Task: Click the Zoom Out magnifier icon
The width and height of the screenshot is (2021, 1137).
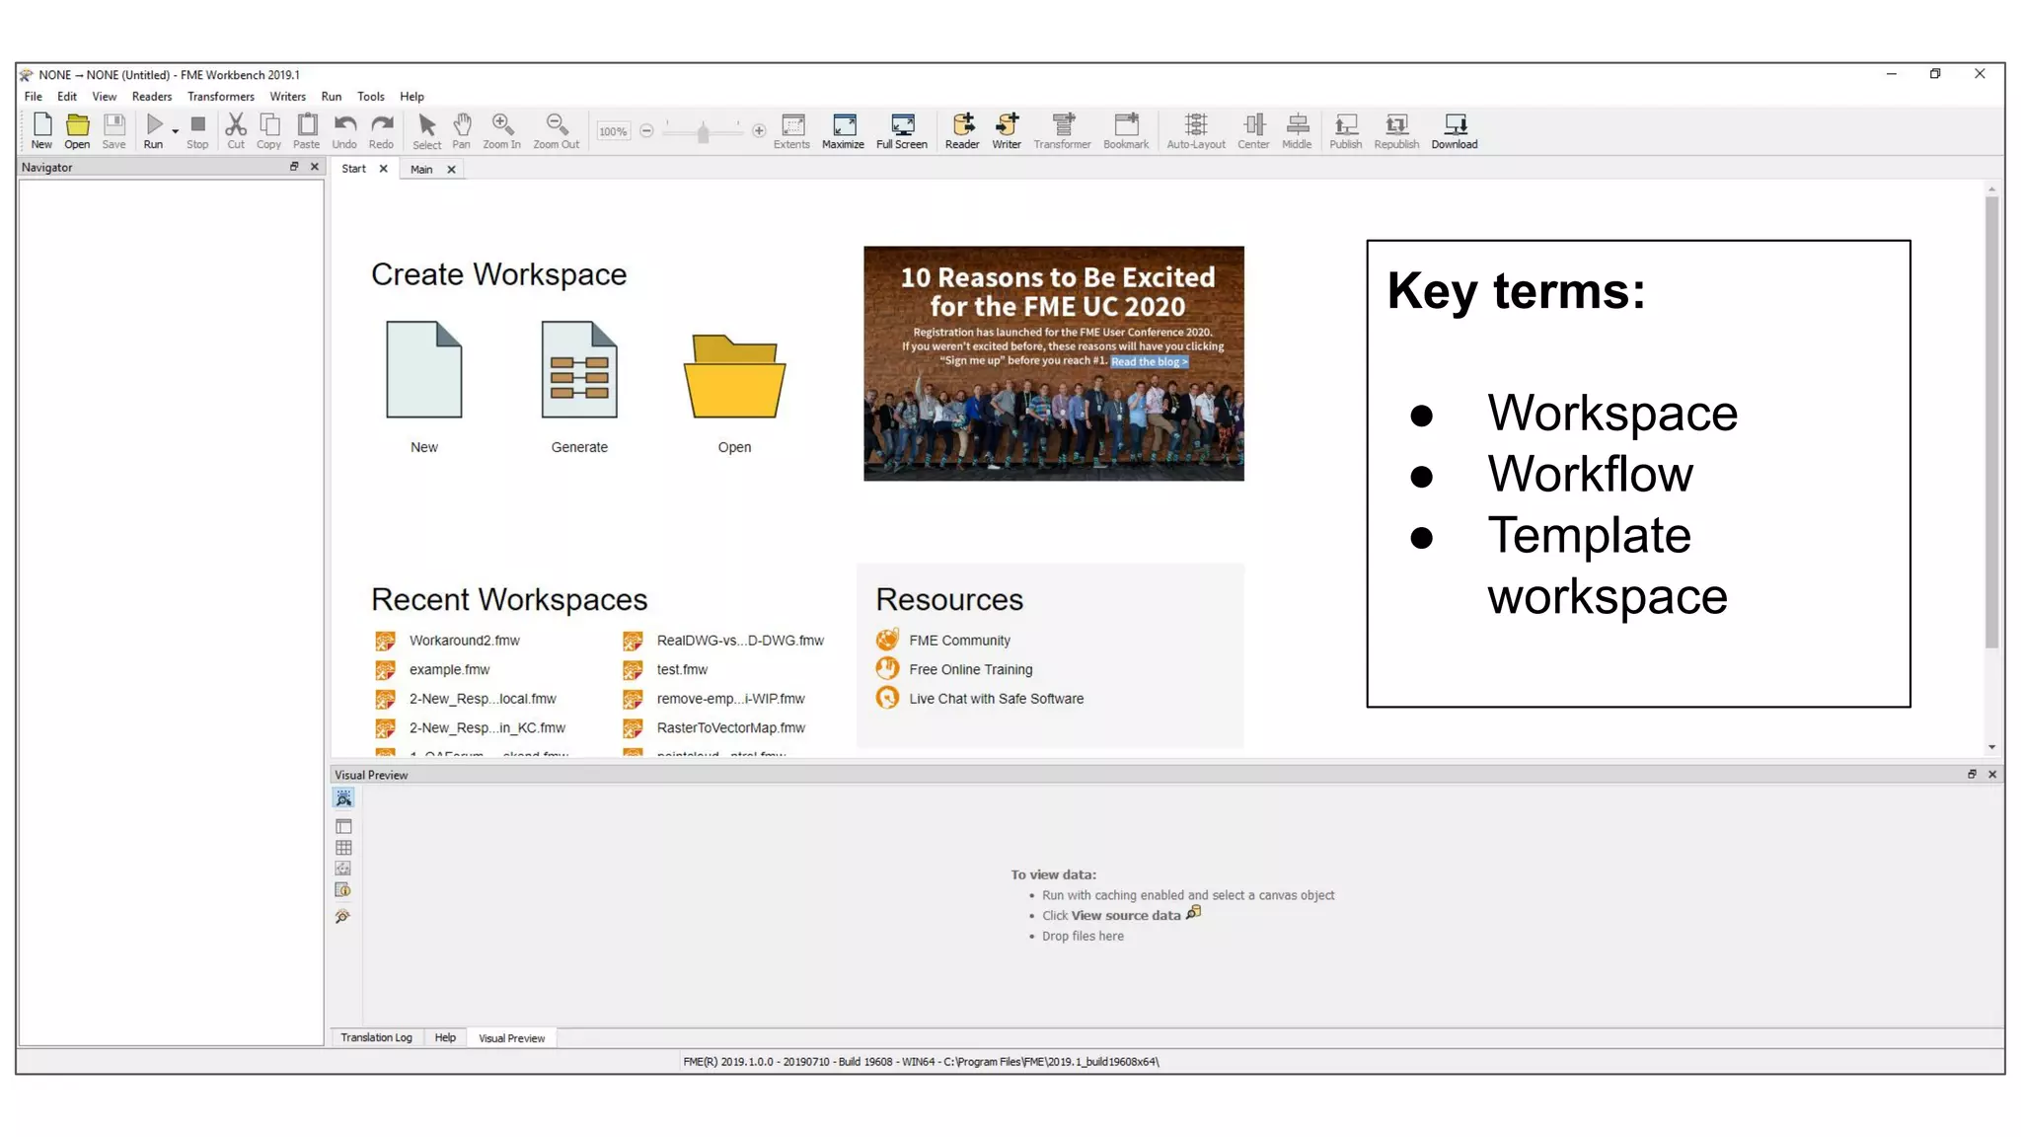Action: (556, 130)
